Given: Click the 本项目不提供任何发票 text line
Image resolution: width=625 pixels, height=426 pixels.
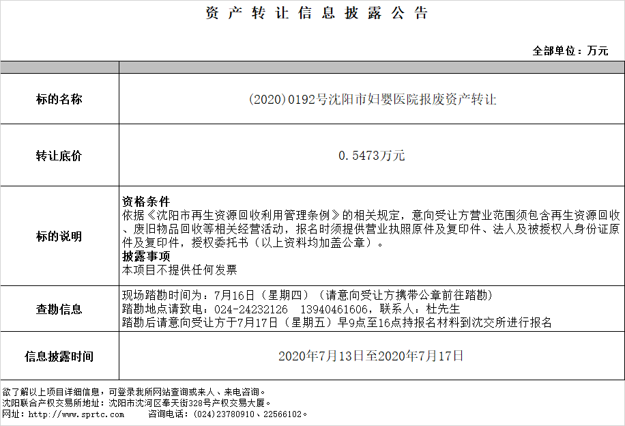Looking at the screenshot, I should click(179, 270).
